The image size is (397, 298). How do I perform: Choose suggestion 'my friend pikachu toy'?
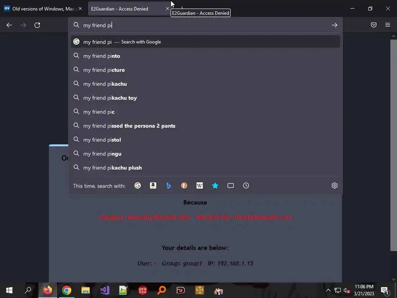[x=205, y=98]
